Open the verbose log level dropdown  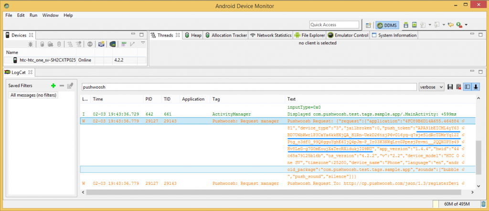[x=431, y=87]
